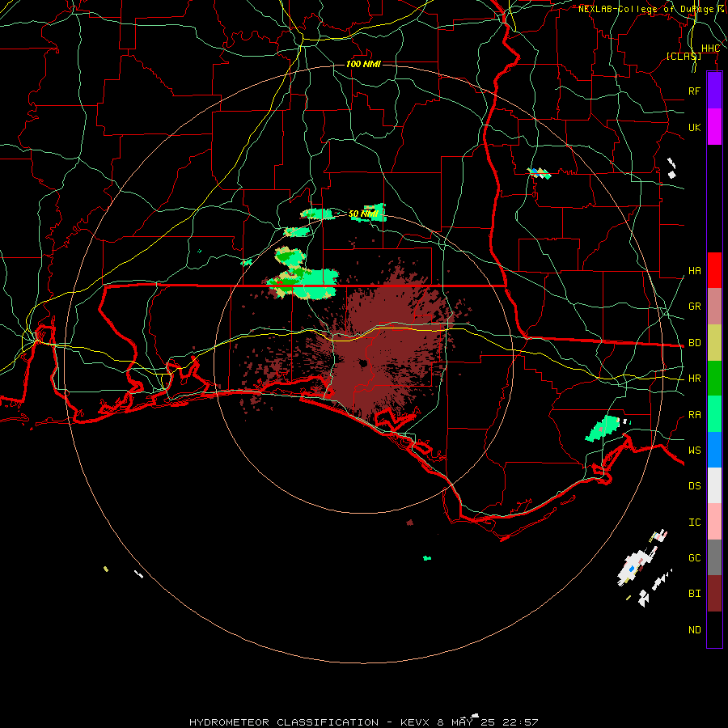Screen dimensions: 728x728
Task: Click the "RF" legend label text
Action: [x=694, y=91]
